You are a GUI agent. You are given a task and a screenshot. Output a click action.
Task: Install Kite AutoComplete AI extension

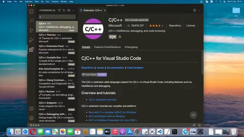[x=71, y=76]
